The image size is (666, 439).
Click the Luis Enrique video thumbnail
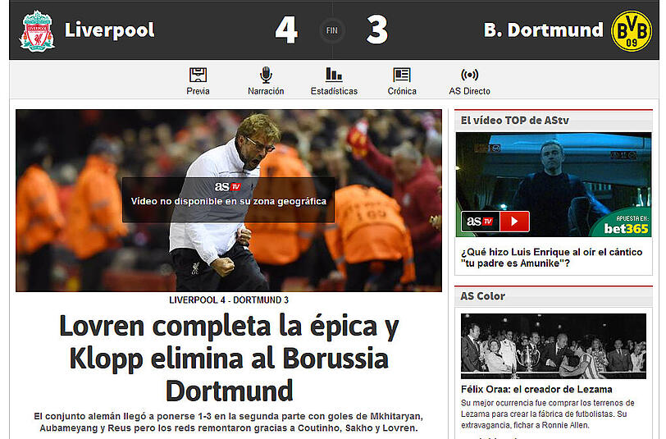click(x=554, y=185)
